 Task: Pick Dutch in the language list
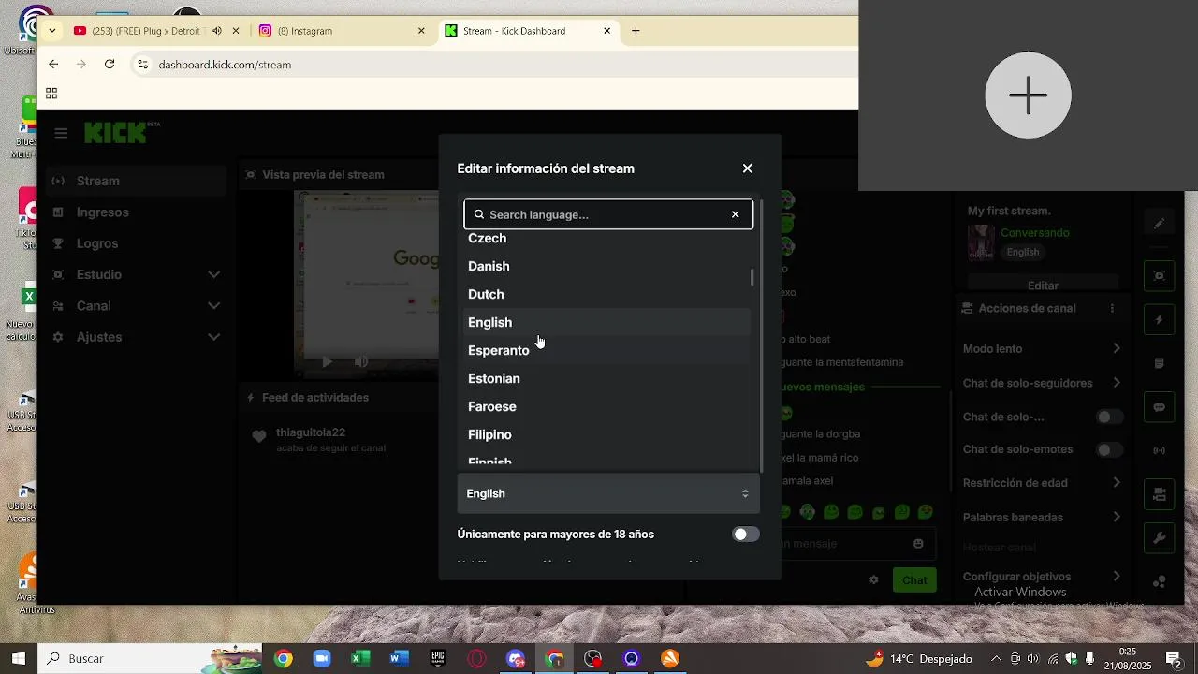pos(607,294)
